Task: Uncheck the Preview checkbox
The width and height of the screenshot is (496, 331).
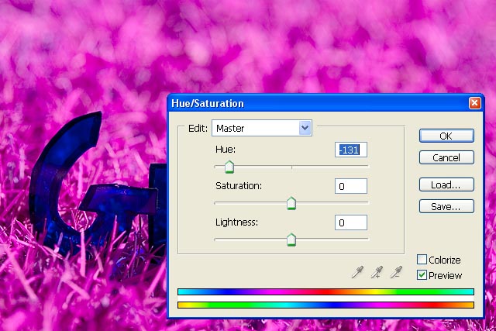Action: pyautogui.click(x=422, y=275)
